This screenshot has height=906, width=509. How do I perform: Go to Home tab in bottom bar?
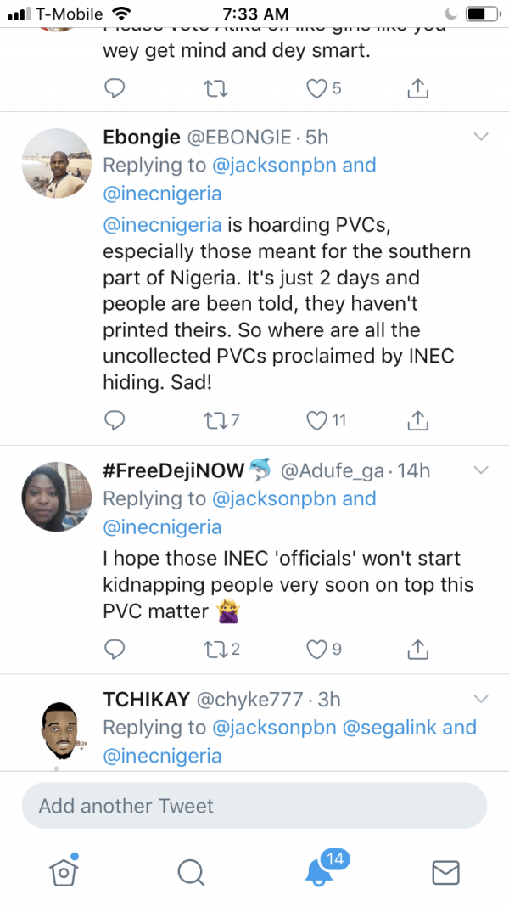click(64, 870)
